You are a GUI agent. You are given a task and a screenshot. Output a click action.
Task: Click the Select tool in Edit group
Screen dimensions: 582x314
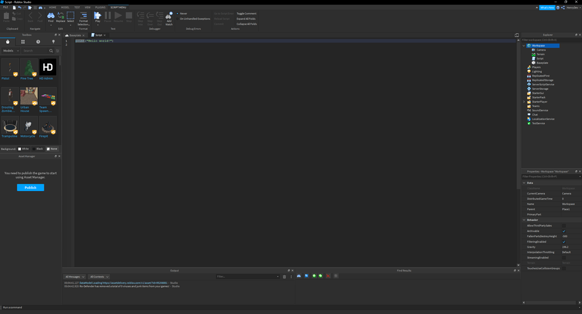[x=70, y=17]
